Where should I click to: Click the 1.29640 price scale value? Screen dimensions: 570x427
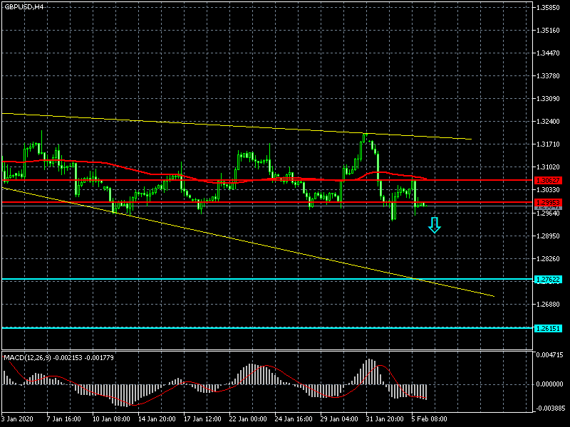click(548, 213)
